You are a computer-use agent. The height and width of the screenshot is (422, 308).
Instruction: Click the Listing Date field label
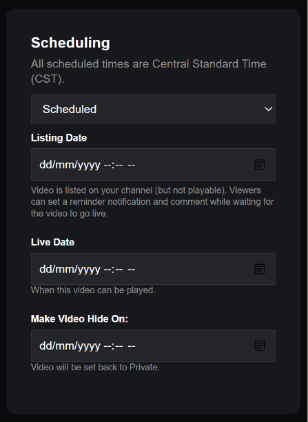[x=59, y=138]
